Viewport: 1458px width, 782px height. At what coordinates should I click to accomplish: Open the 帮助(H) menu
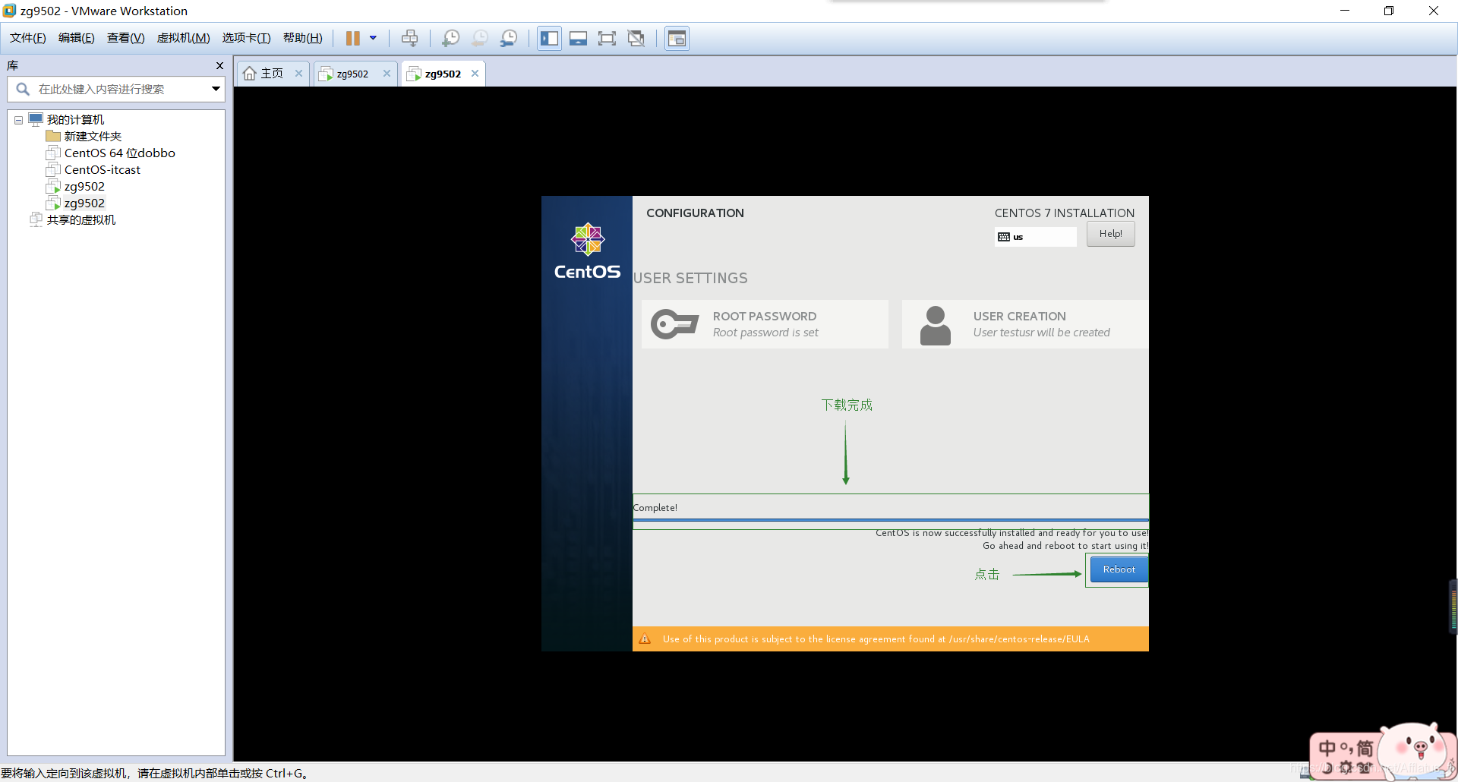point(302,38)
